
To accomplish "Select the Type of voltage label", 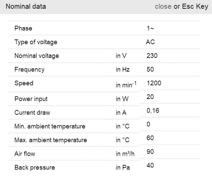I will (x=36, y=42).
